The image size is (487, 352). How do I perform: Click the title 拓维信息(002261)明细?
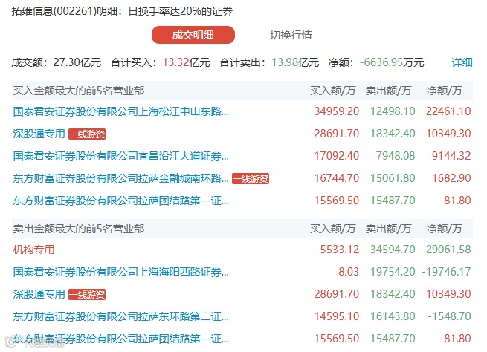[65, 11]
